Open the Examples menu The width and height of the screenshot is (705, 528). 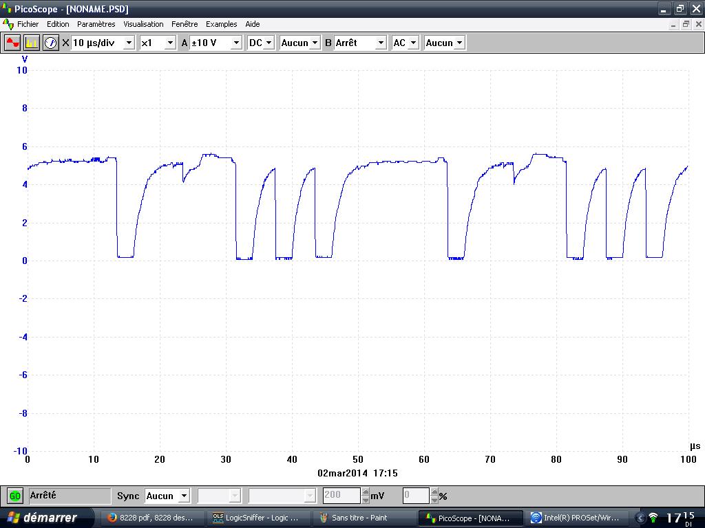(x=221, y=24)
